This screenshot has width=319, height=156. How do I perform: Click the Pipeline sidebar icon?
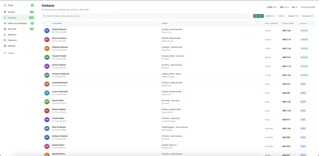tap(5, 12)
